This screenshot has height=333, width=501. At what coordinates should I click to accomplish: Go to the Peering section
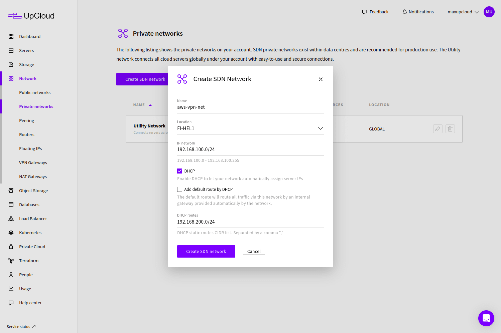(27, 120)
